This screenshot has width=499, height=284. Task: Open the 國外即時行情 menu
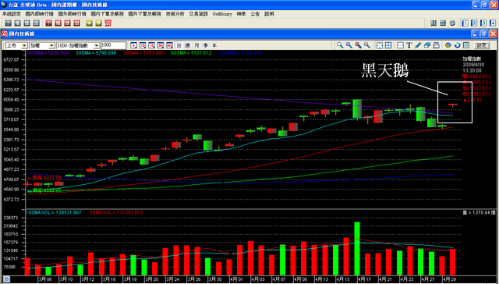[73, 14]
